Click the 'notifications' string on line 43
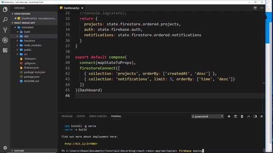The width and height of the screenshot is (273, 153). pyautogui.click(x=133, y=79)
